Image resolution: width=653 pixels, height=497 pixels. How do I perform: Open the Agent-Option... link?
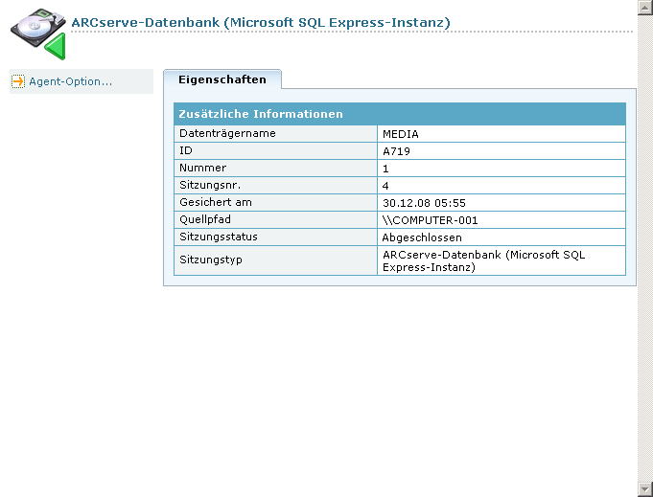[x=70, y=81]
